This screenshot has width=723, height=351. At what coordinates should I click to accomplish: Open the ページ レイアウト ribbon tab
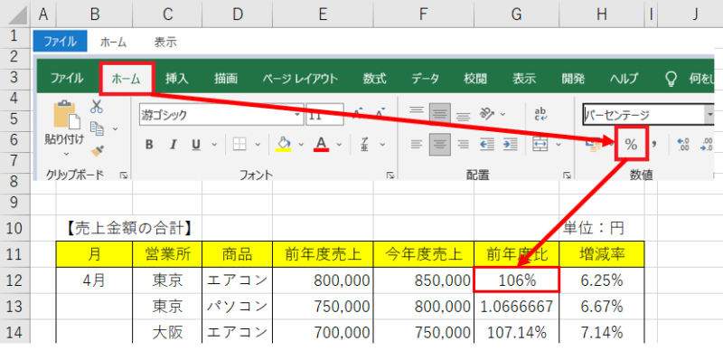click(300, 79)
